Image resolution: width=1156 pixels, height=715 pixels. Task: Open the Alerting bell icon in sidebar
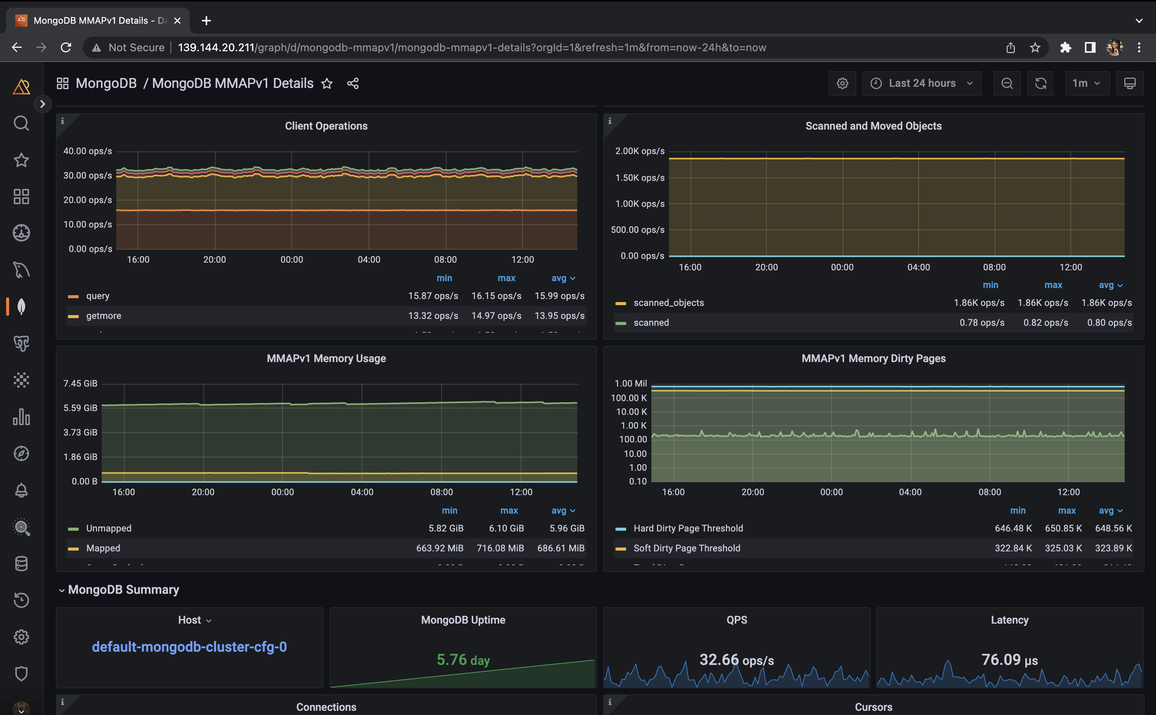pos(21,490)
